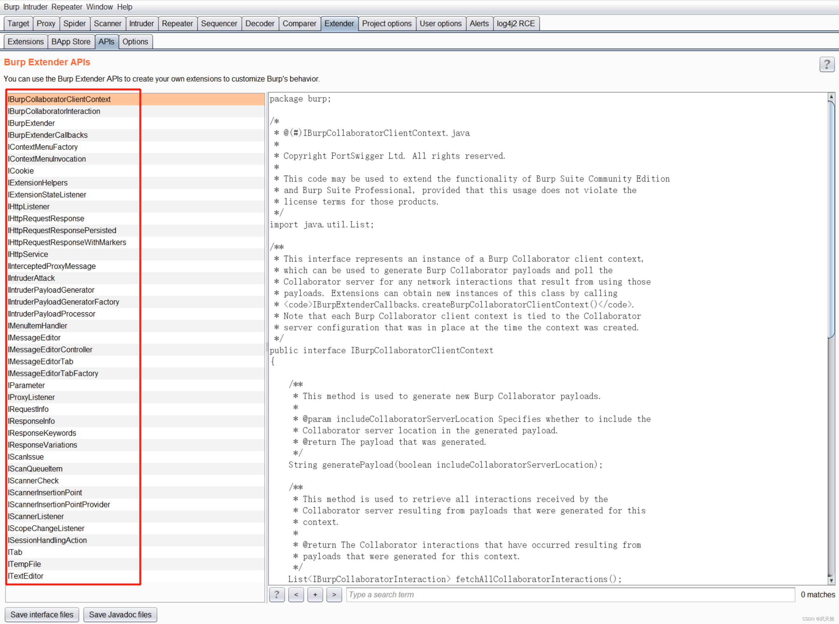Select IIntruderPayloadGeneratorFactory in the list
The width and height of the screenshot is (839, 624).
click(136, 302)
